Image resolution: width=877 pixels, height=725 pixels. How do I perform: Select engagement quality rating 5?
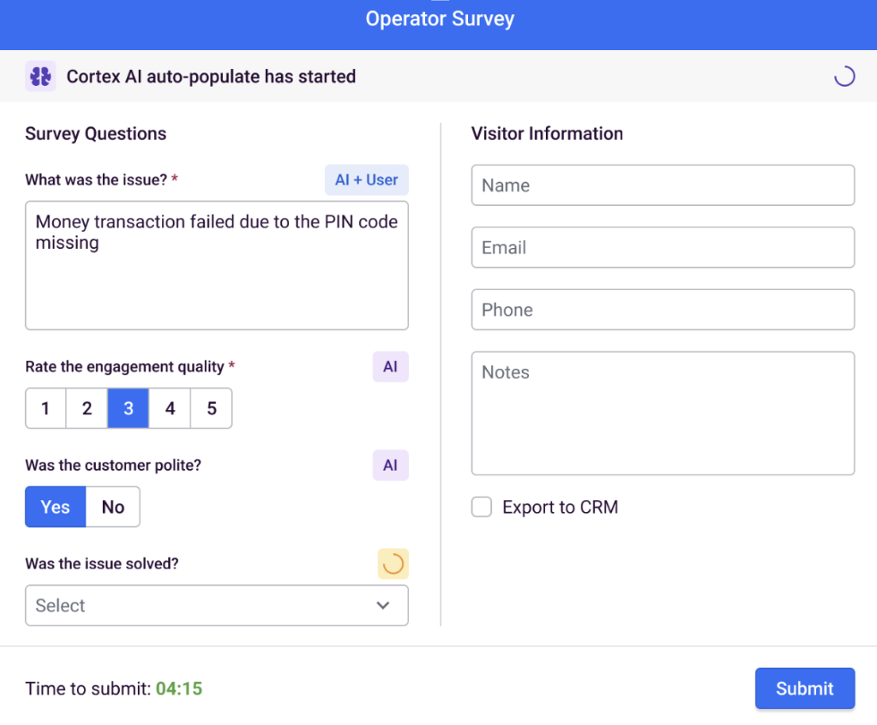pyautogui.click(x=211, y=408)
